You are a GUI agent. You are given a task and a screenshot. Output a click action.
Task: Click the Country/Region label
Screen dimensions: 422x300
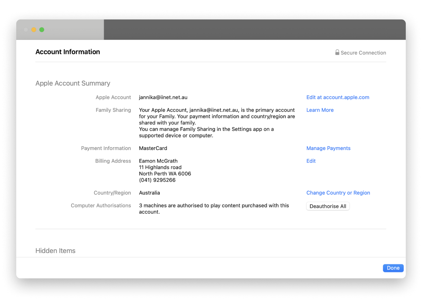(112, 193)
